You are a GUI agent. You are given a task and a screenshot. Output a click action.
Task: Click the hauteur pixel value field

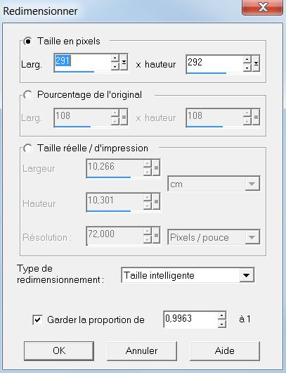click(x=214, y=64)
